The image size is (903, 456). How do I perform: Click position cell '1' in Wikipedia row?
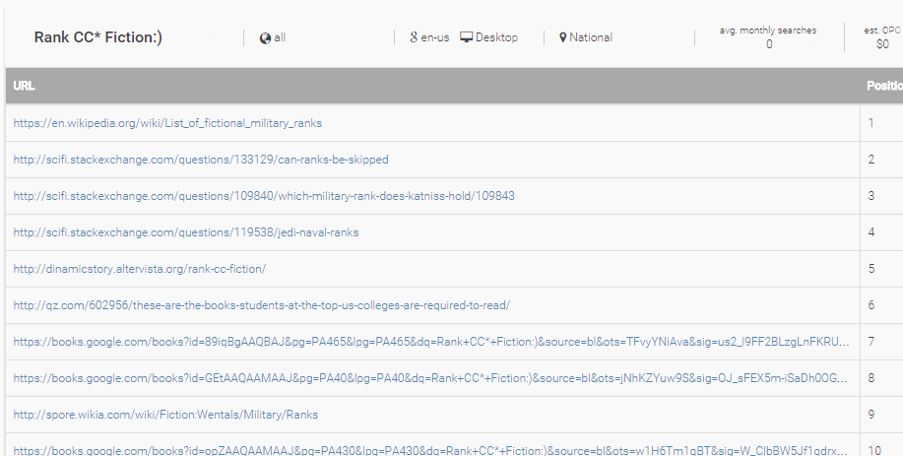click(x=871, y=123)
